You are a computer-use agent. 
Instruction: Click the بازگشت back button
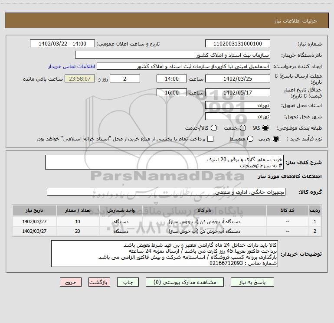(x=99, y=282)
